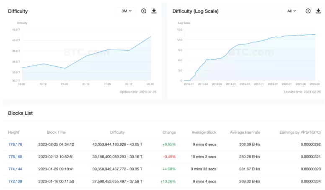Image resolution: width=325 pixels, height=190 pixels.
Task: View block 772,128
Action: [x=15, y=182]
